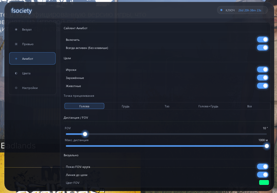Open the Превью section

pos(32,44)
